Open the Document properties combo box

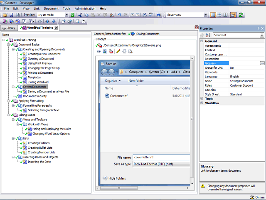click(x=238, y=35)
